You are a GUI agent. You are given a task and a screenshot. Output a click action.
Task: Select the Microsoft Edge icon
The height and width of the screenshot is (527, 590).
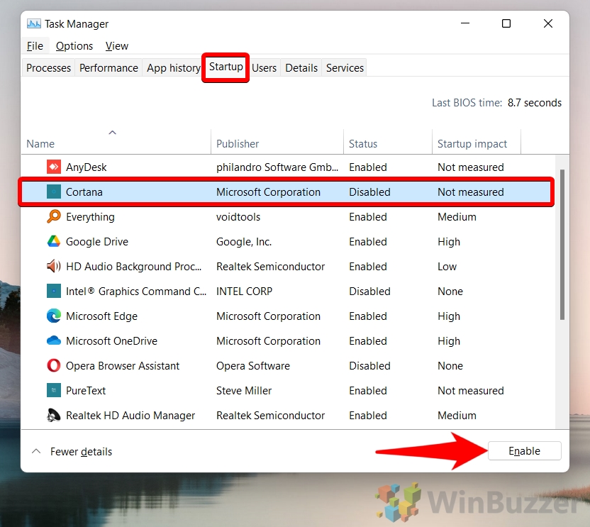pos(54,316)
